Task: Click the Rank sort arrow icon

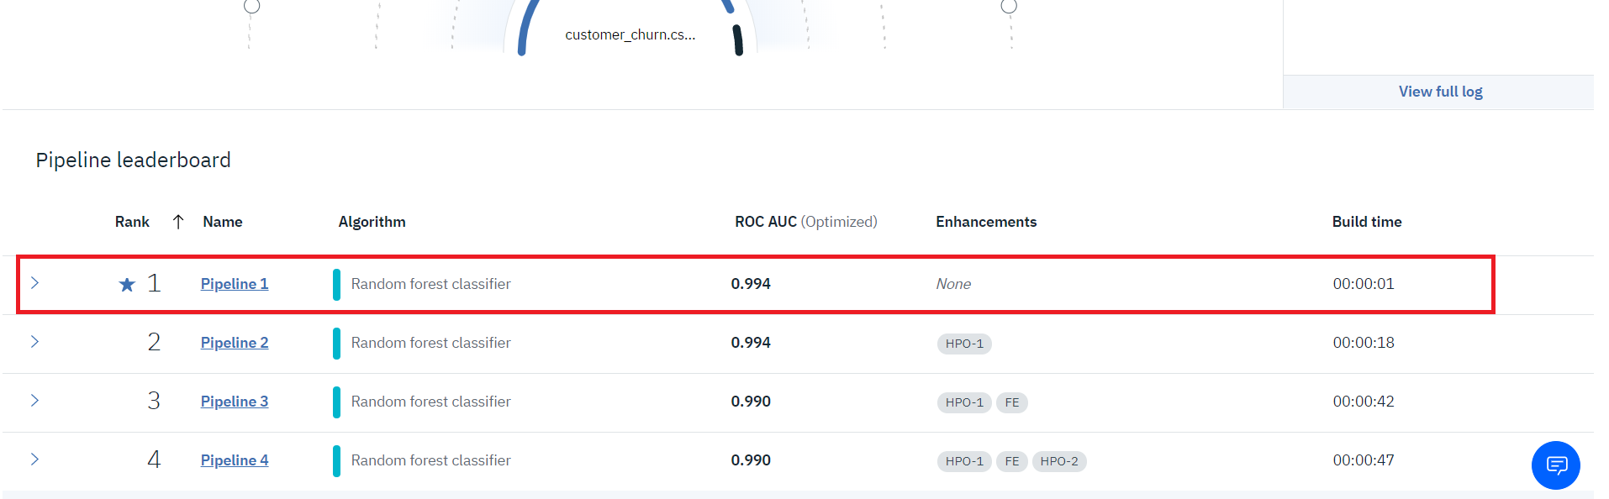Action: pos(178,222)
